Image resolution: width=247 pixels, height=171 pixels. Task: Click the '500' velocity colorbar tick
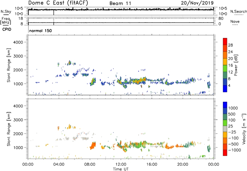click(232, 114)
